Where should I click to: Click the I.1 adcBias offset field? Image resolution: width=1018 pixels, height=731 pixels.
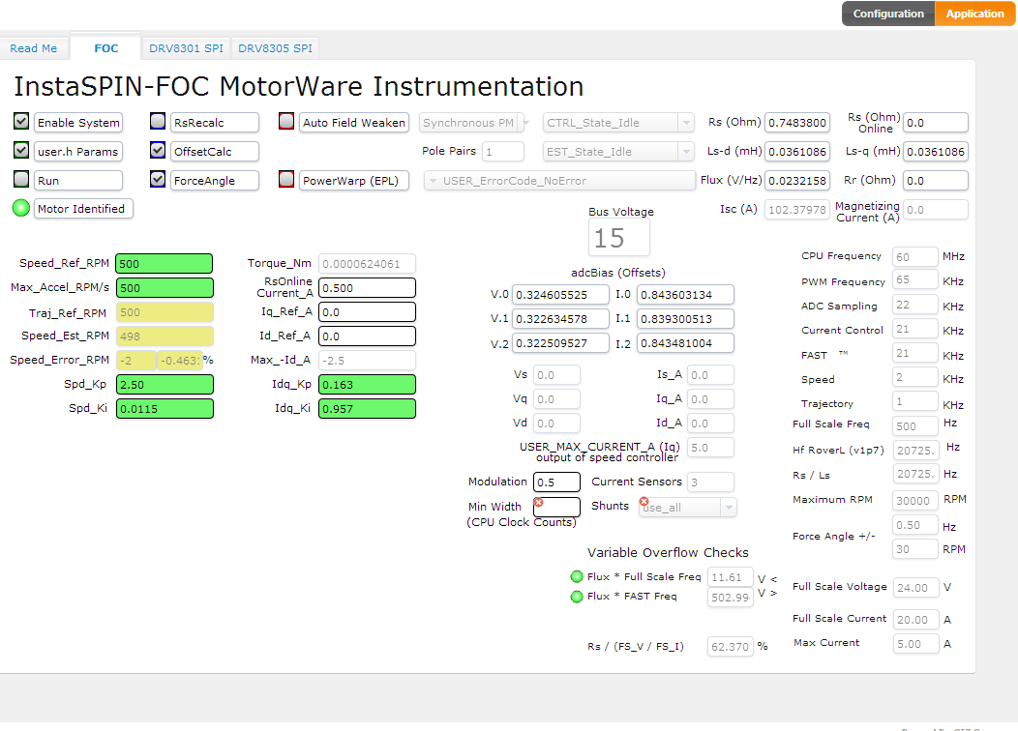[685, 318]
